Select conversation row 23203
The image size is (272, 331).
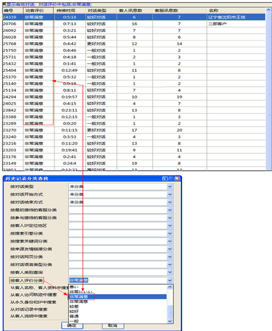pyautogui.click(x=134, y=150)
